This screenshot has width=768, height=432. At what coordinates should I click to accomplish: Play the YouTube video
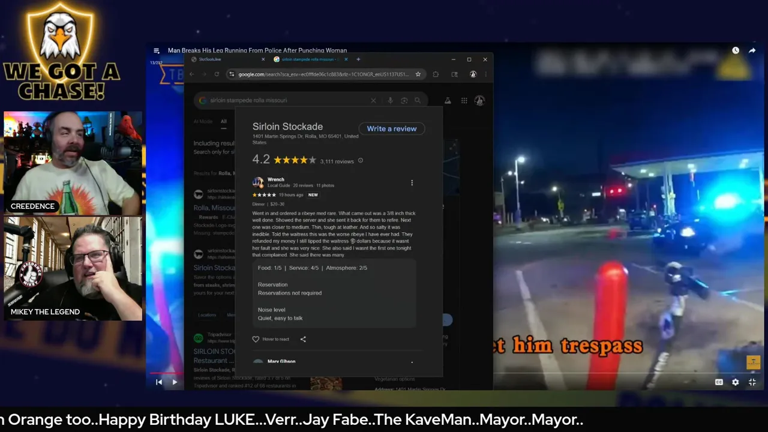pos(175,382)
